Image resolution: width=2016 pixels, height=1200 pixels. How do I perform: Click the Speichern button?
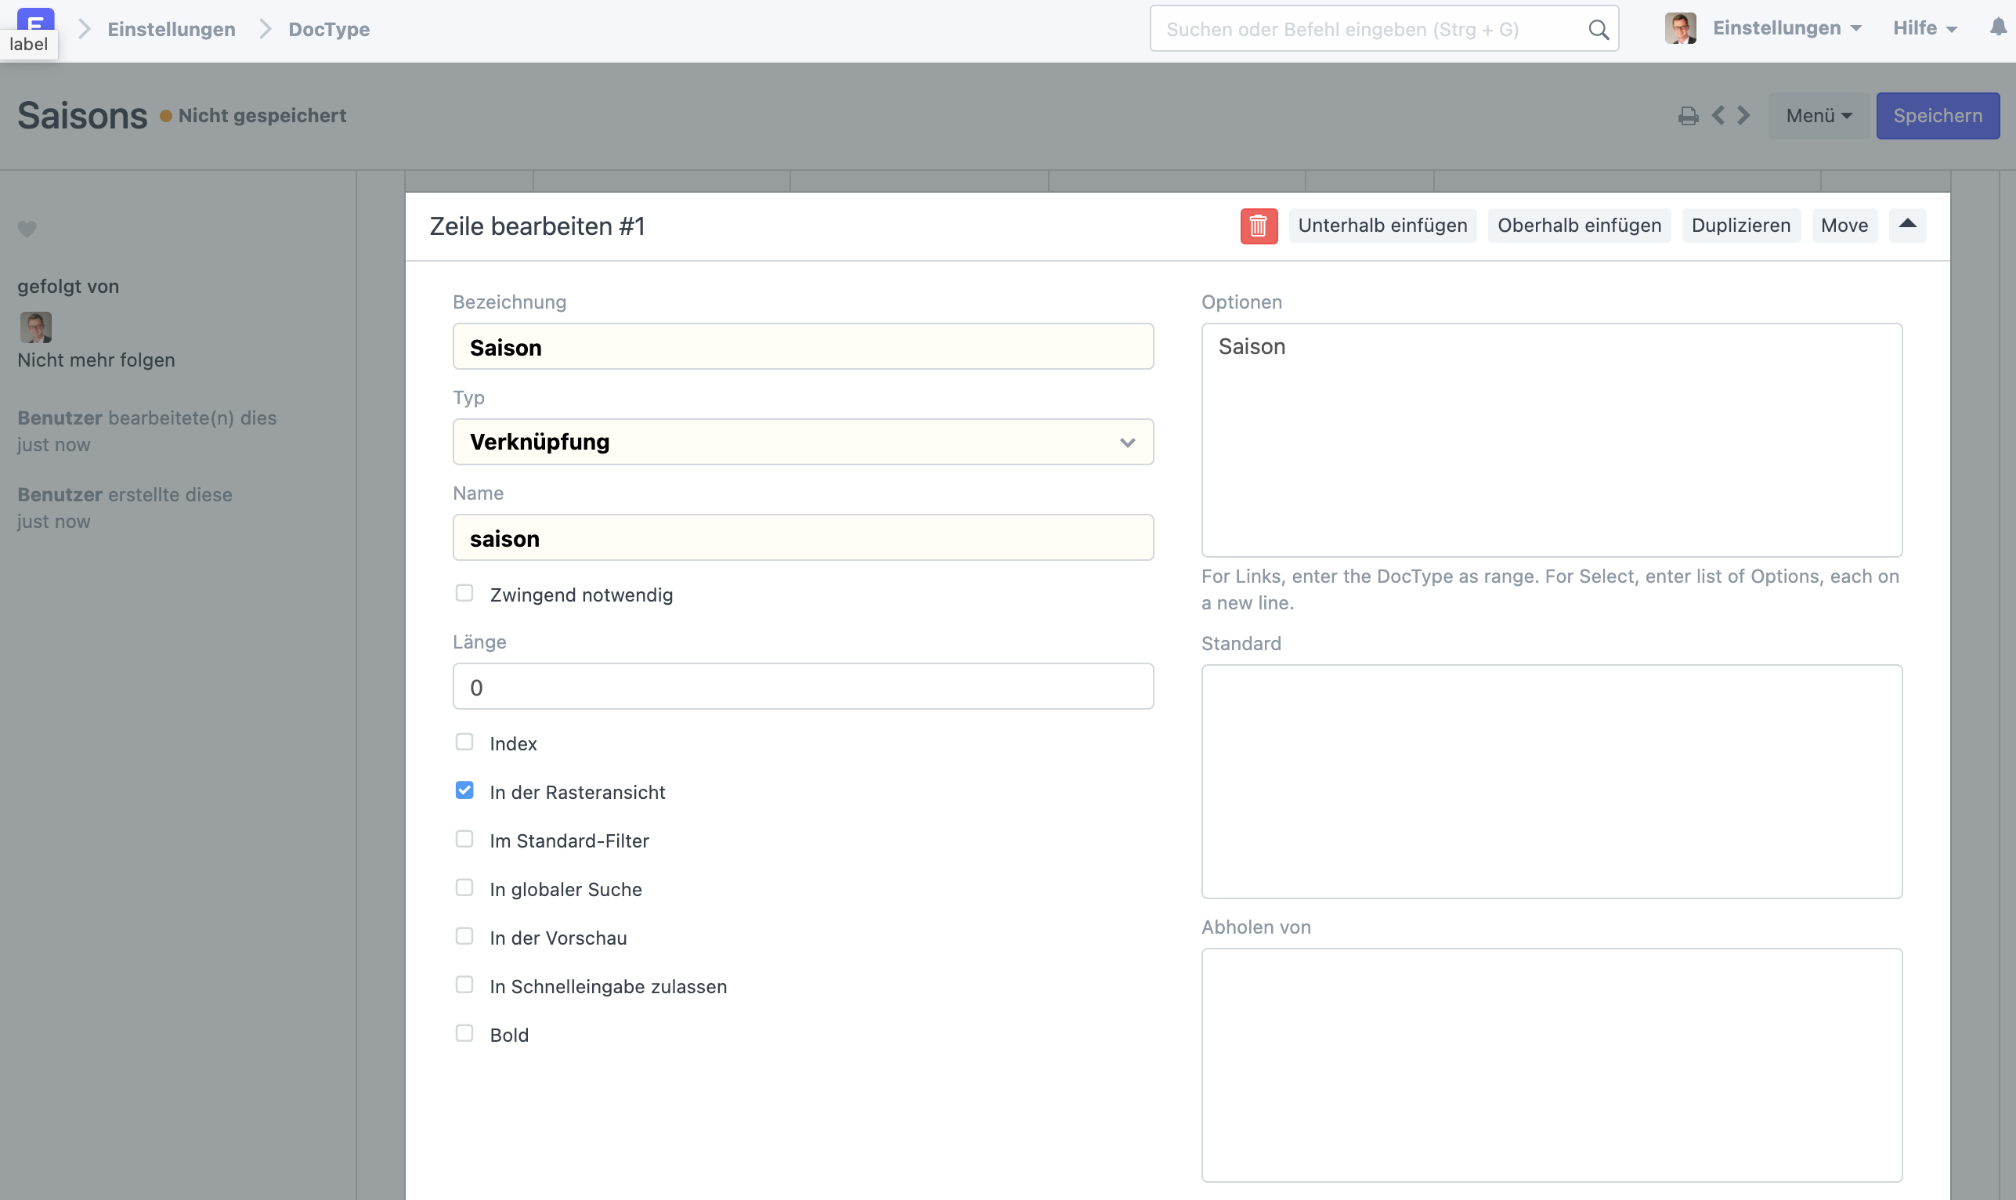(1938, 117)
